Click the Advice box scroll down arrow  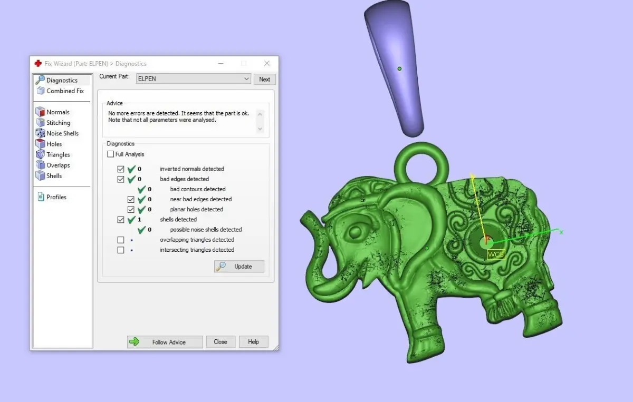click(260, 129)
